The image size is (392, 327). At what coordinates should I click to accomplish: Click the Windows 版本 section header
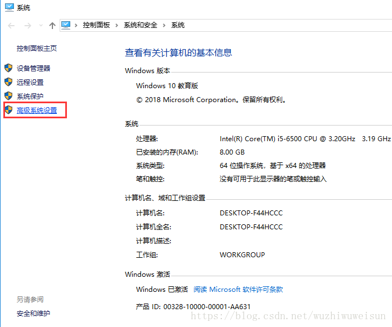pyautogui.click(x=147, y=71)
